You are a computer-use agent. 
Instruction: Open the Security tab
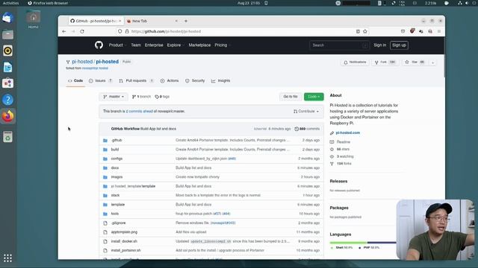pyautogui.click(x=195, y=80)
